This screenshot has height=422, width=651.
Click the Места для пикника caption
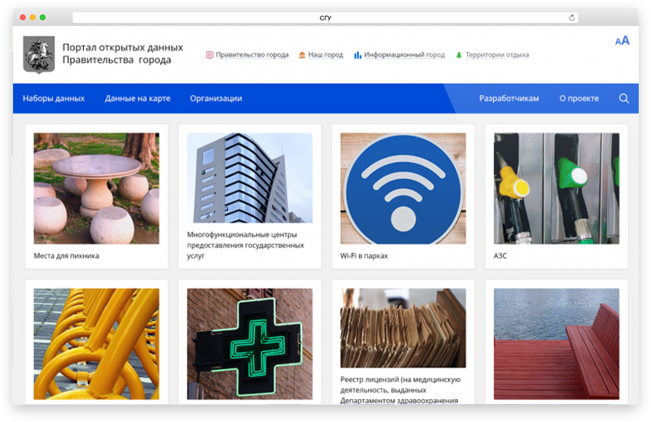click(67, 255)
